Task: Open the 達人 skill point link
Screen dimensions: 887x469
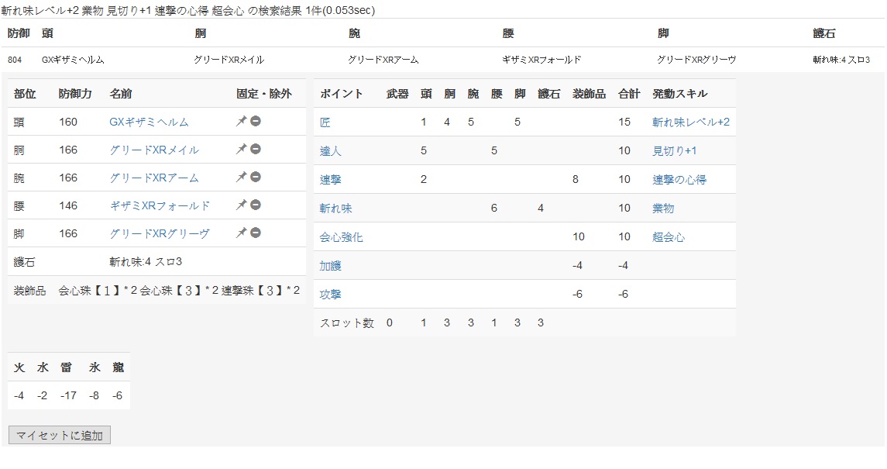Action: click(330, 151)
